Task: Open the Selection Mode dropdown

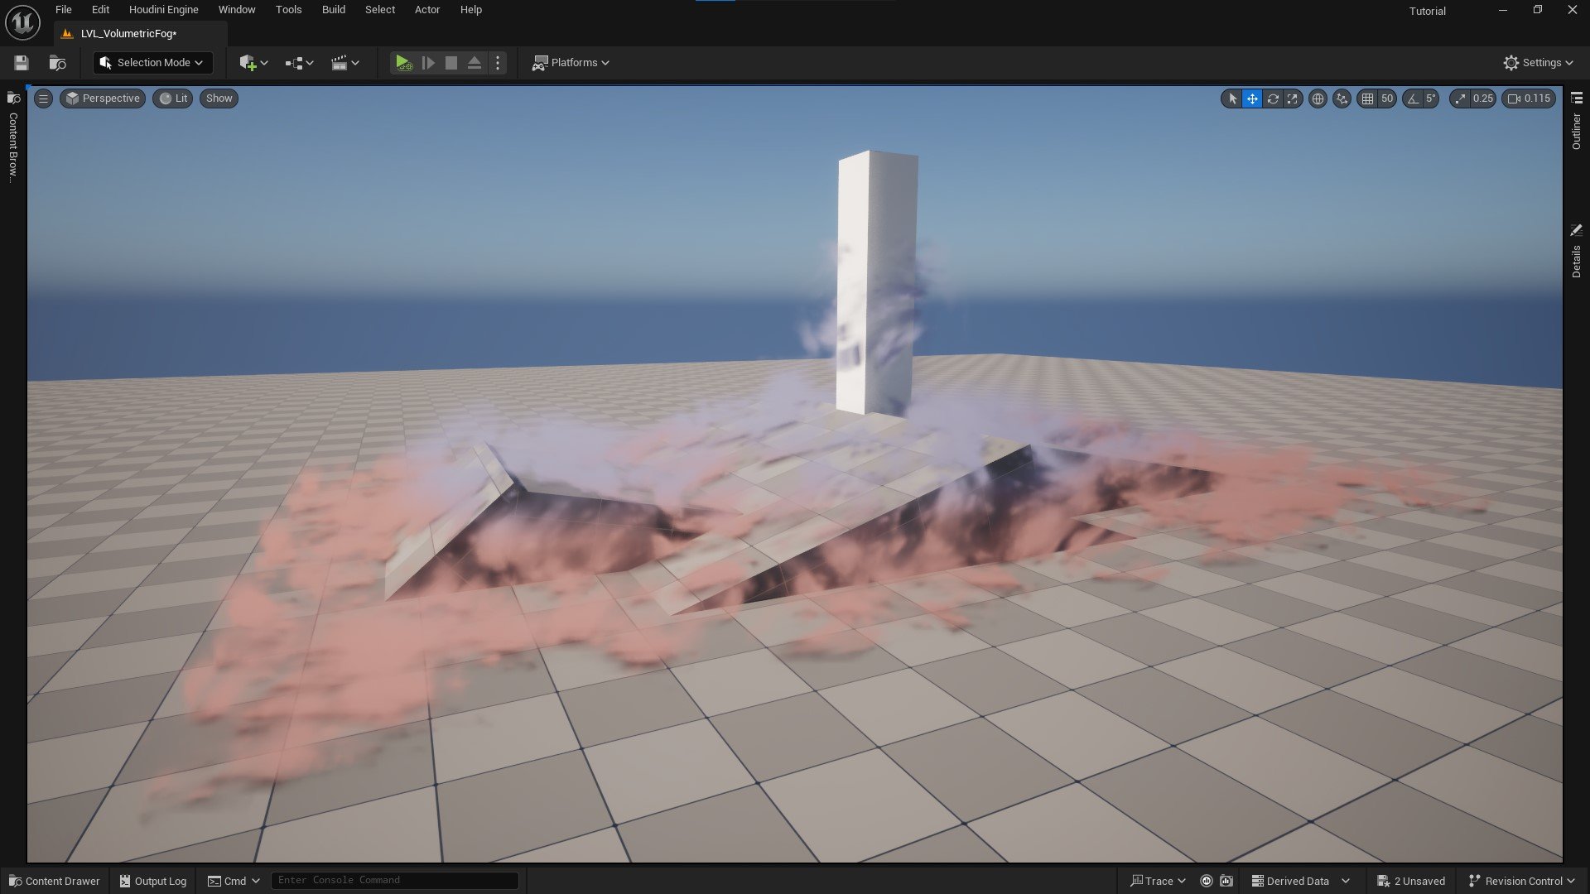Action: point(152,63)
